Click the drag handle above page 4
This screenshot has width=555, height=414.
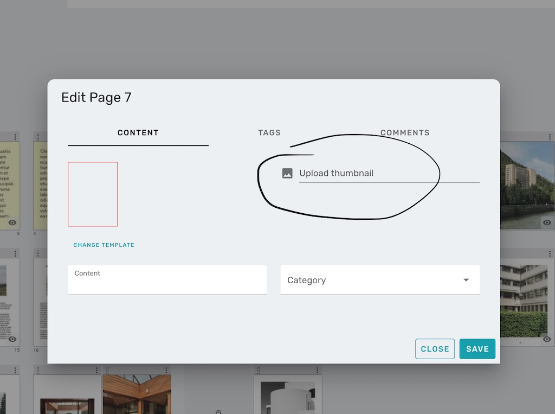[38, 137]
